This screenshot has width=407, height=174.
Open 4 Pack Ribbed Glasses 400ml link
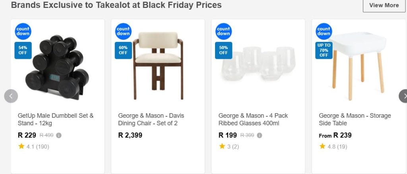click(253, 119)
